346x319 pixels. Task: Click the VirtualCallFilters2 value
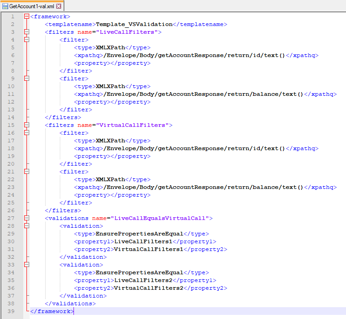click(x=149, y=288)
